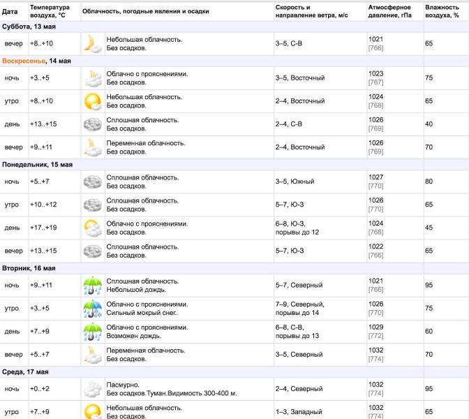The image size is (469, 419).
Task: Select the Tuesday daytime possible rain icon
Action: coord(92,331)
